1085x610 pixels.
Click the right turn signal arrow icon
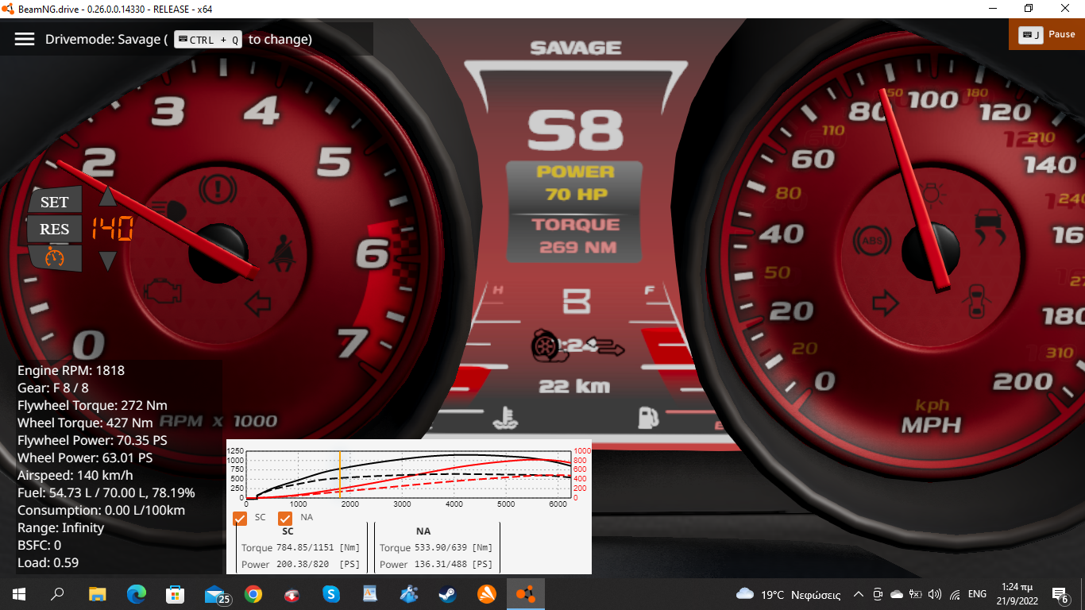click(x=885, y=302)
